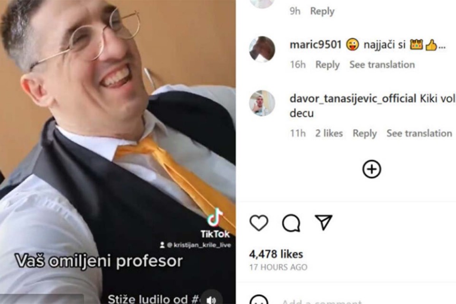Image resolution: width=456 pixels, height=304 pixels.
Task: Click the maric9501 username
Action: click(315, 45)
